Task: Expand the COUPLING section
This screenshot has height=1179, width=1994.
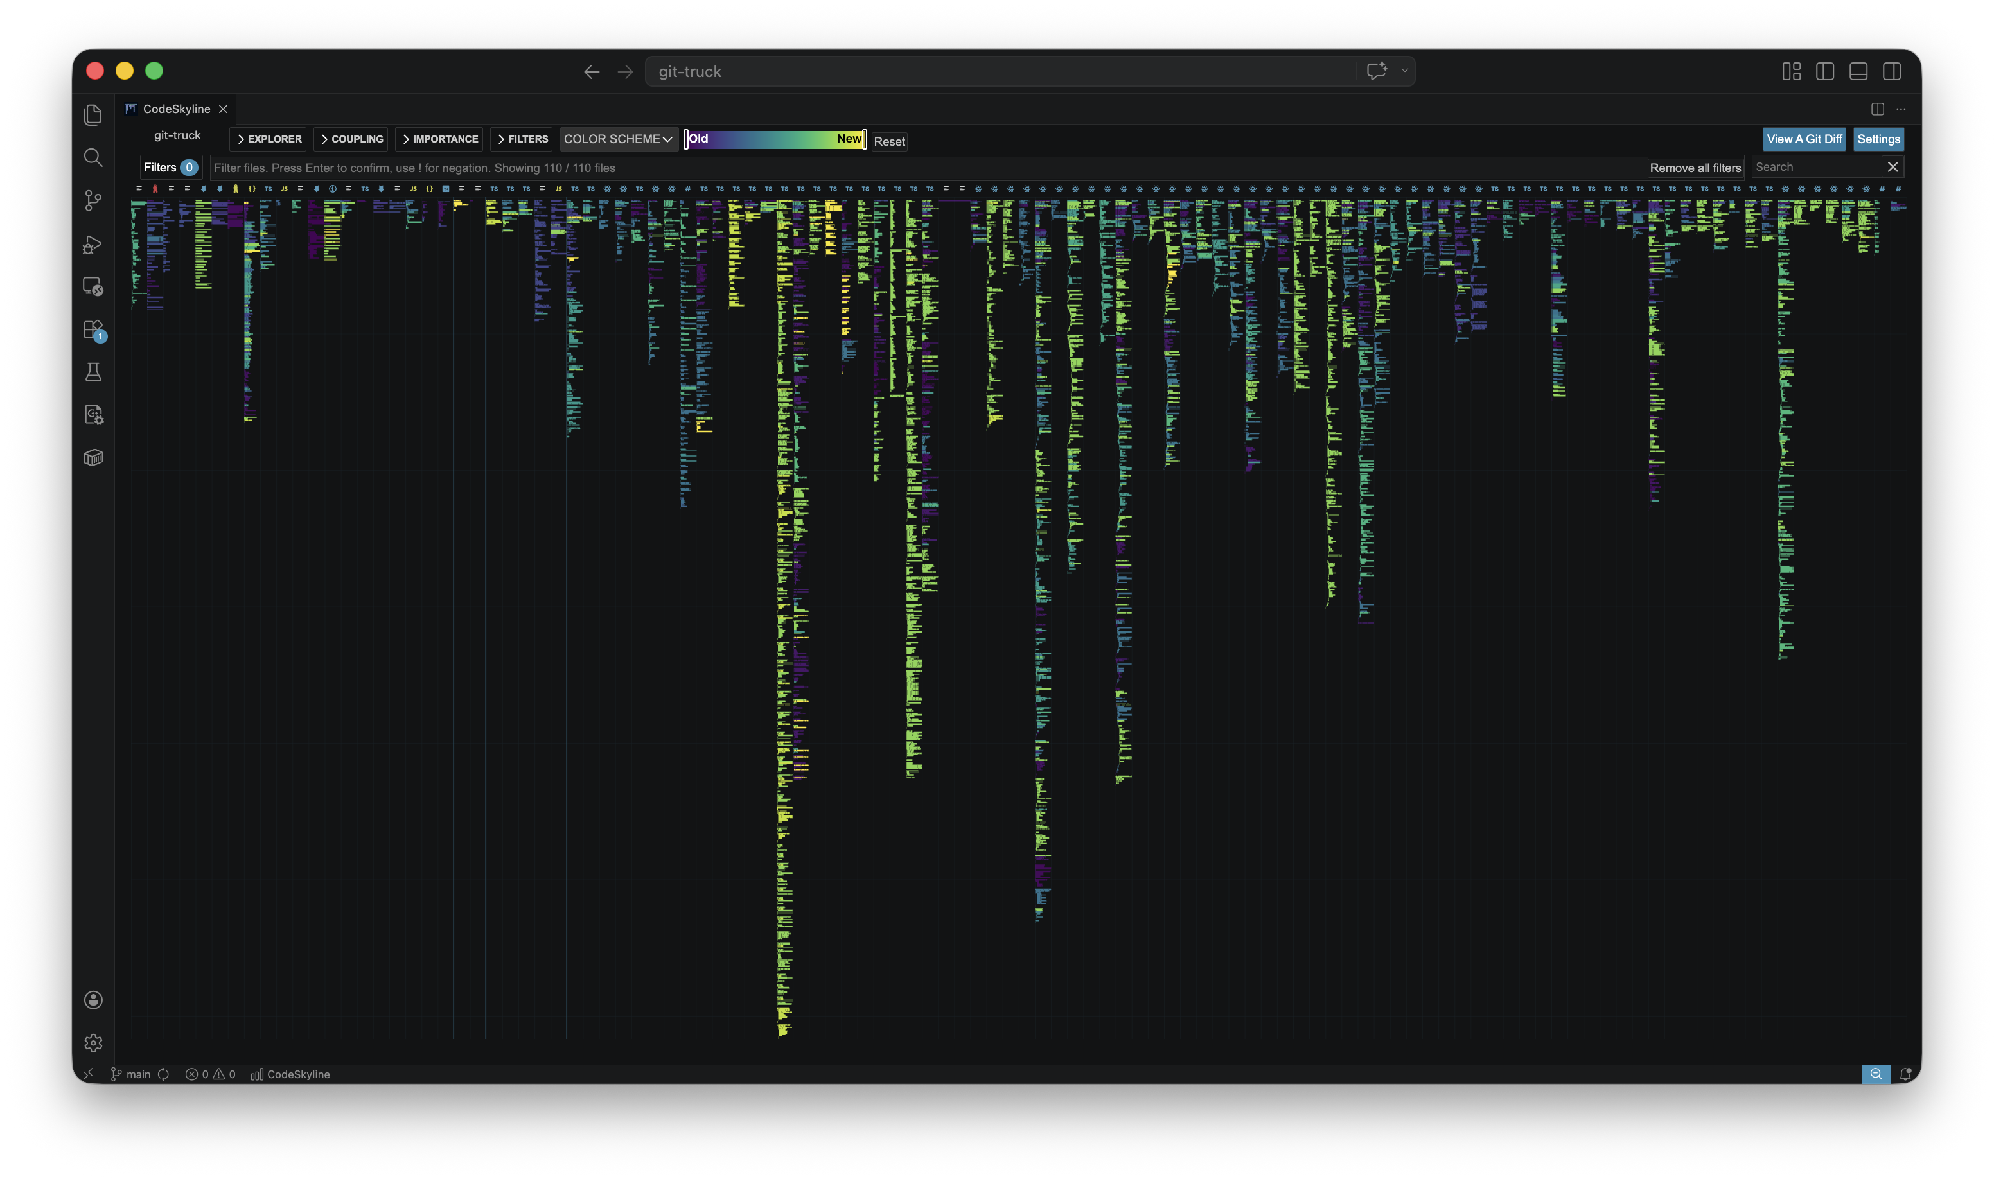Action: 351,139
